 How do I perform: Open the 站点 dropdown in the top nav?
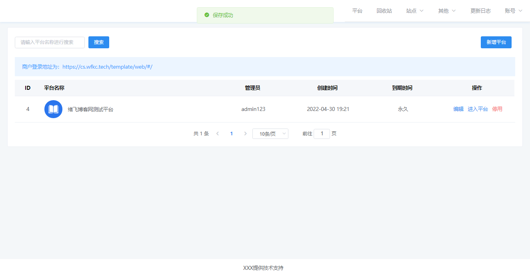click(x=414, y=11)
